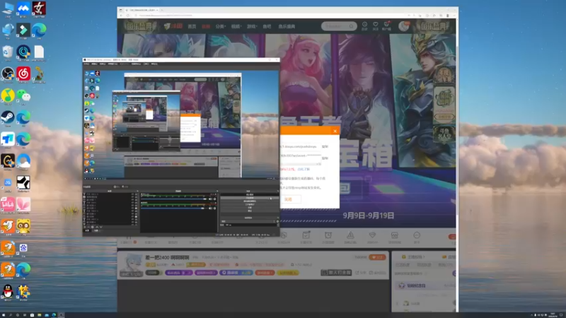Click the volume slider of the second mixer channel
This screenshot has width=566, height=318.
click(x=174, y=208)
